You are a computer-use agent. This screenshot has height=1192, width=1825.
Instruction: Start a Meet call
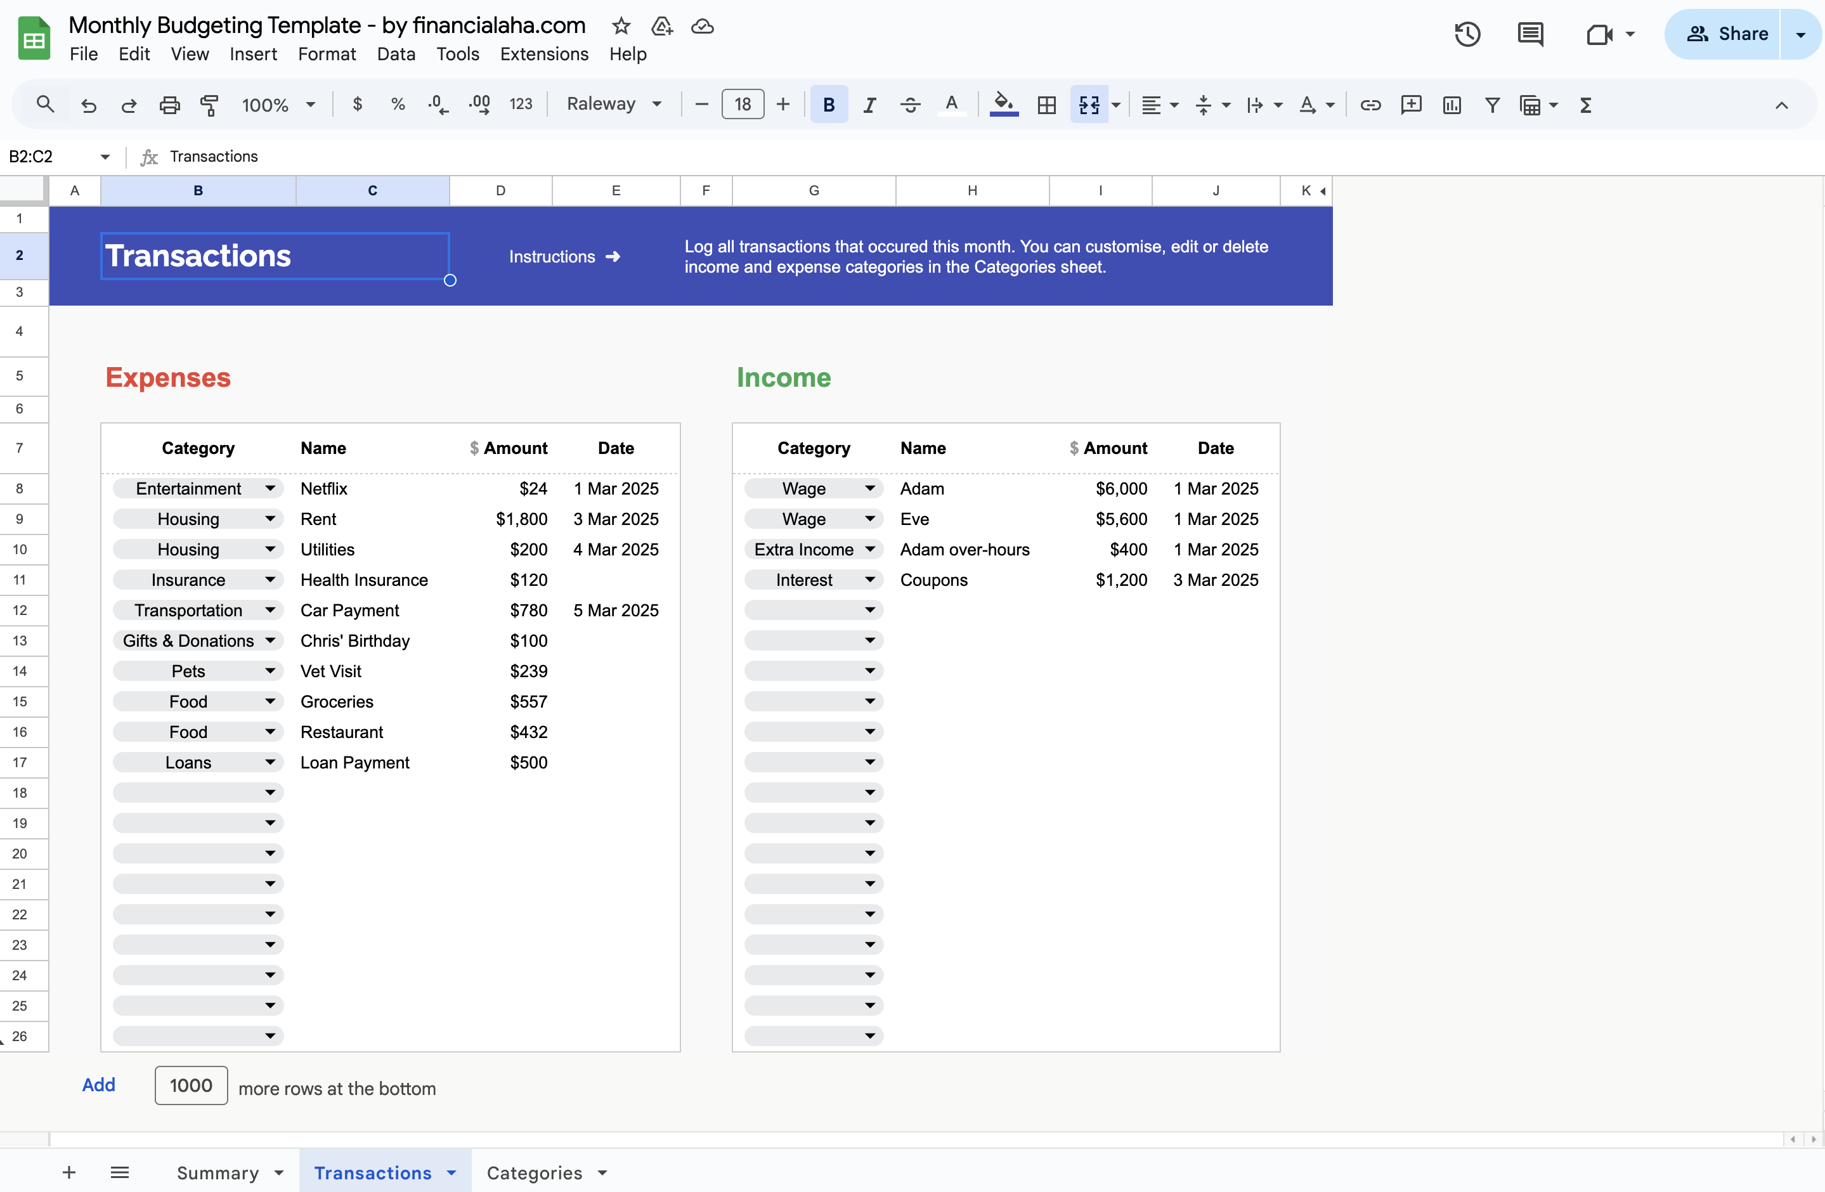tap(1599, 34)
